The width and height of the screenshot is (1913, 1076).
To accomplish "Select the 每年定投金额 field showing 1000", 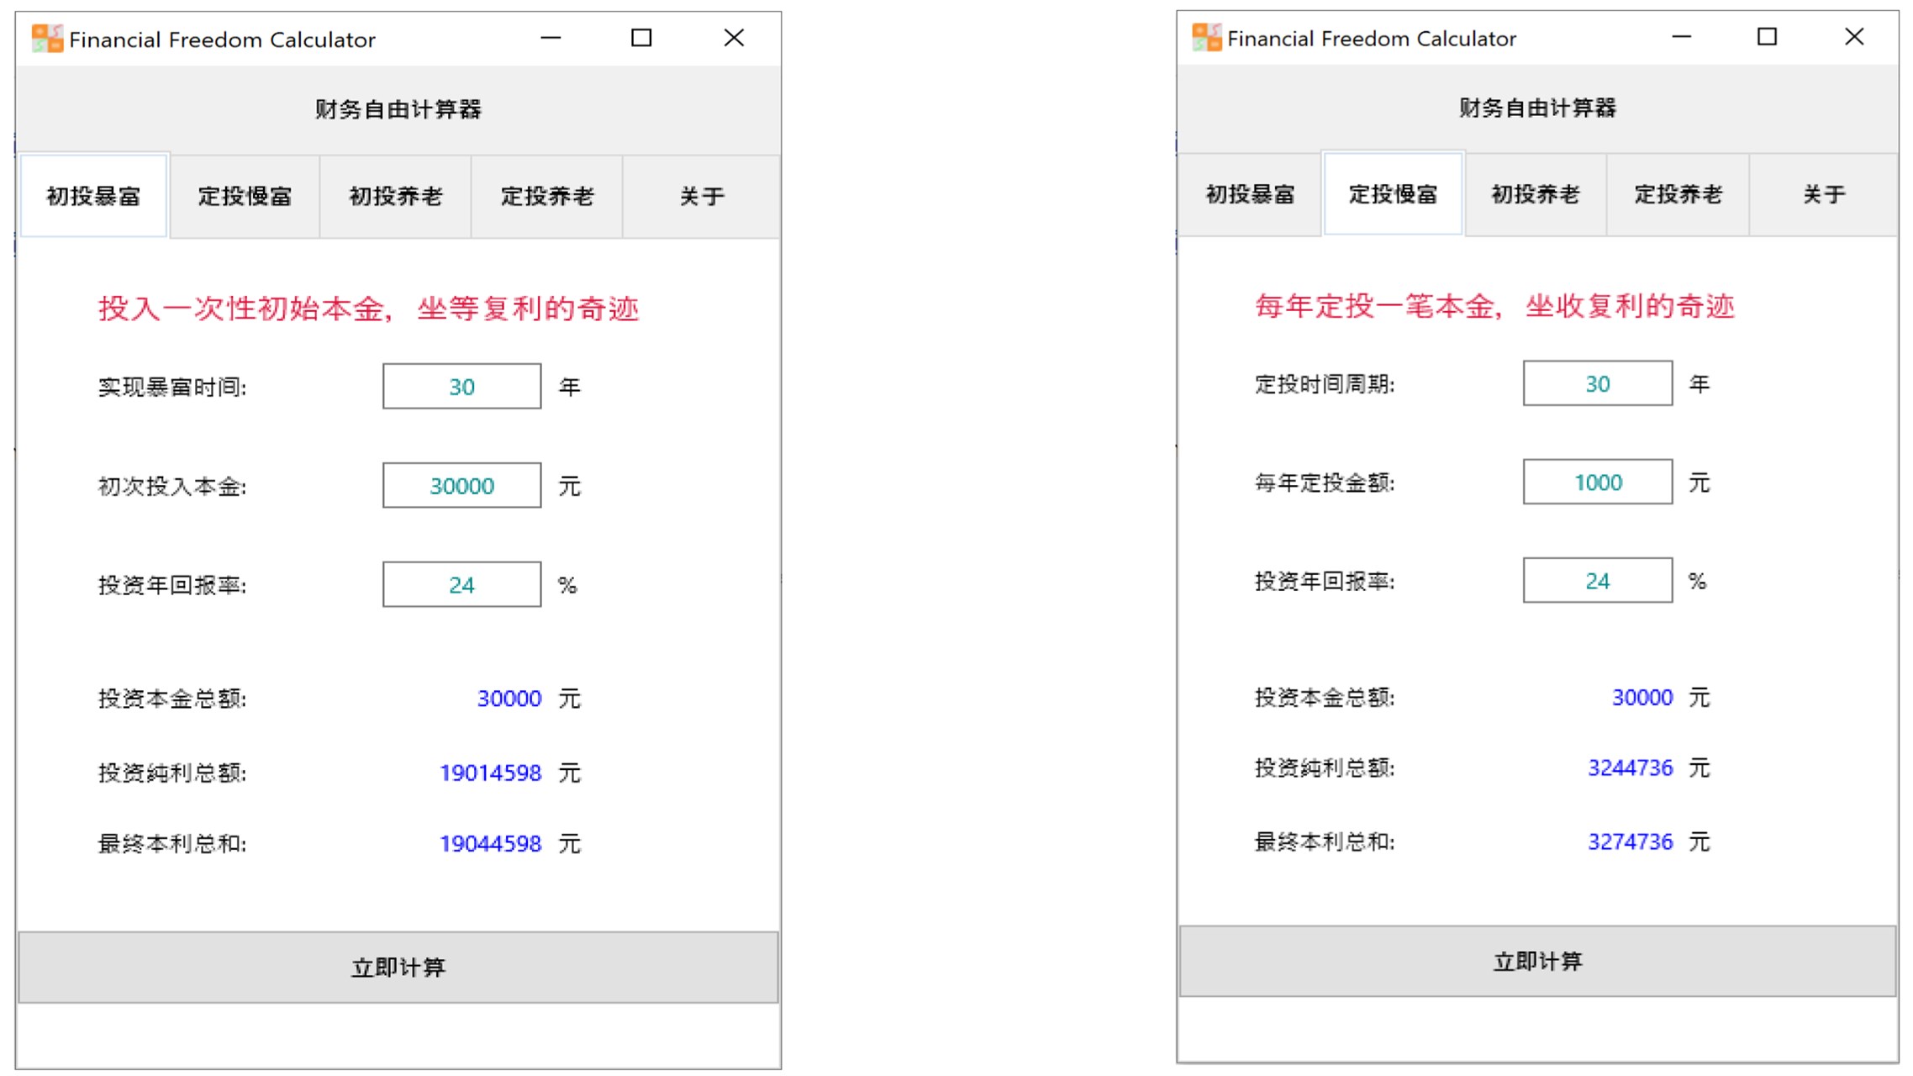I will (x=1596, y=482).
